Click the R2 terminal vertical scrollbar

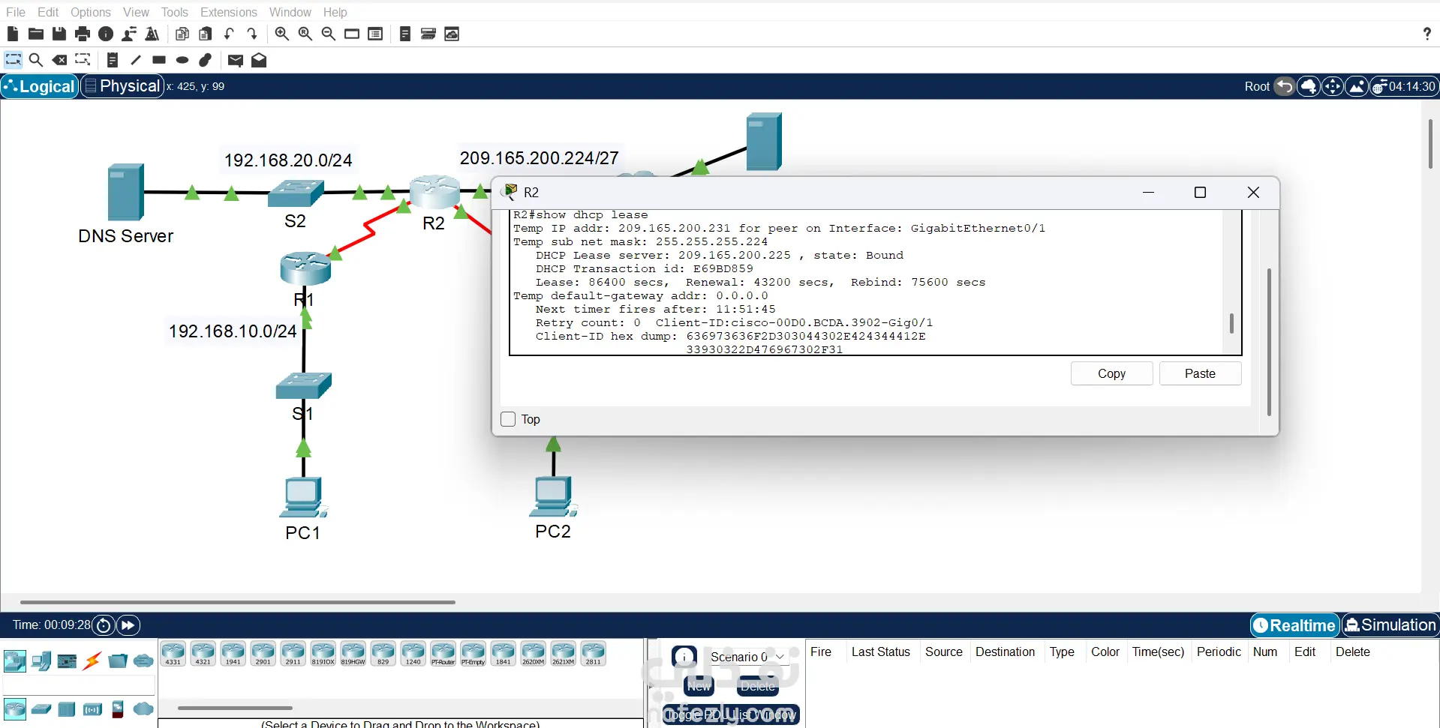1231,323
